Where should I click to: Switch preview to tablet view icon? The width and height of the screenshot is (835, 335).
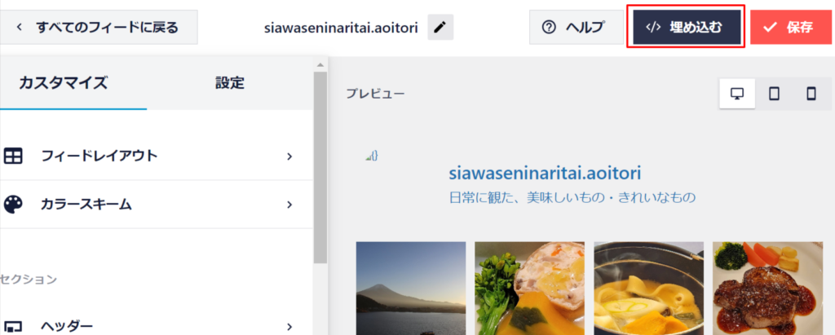[774, 94]
